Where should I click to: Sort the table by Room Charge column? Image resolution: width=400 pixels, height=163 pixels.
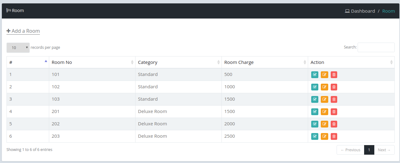(265, 62)
